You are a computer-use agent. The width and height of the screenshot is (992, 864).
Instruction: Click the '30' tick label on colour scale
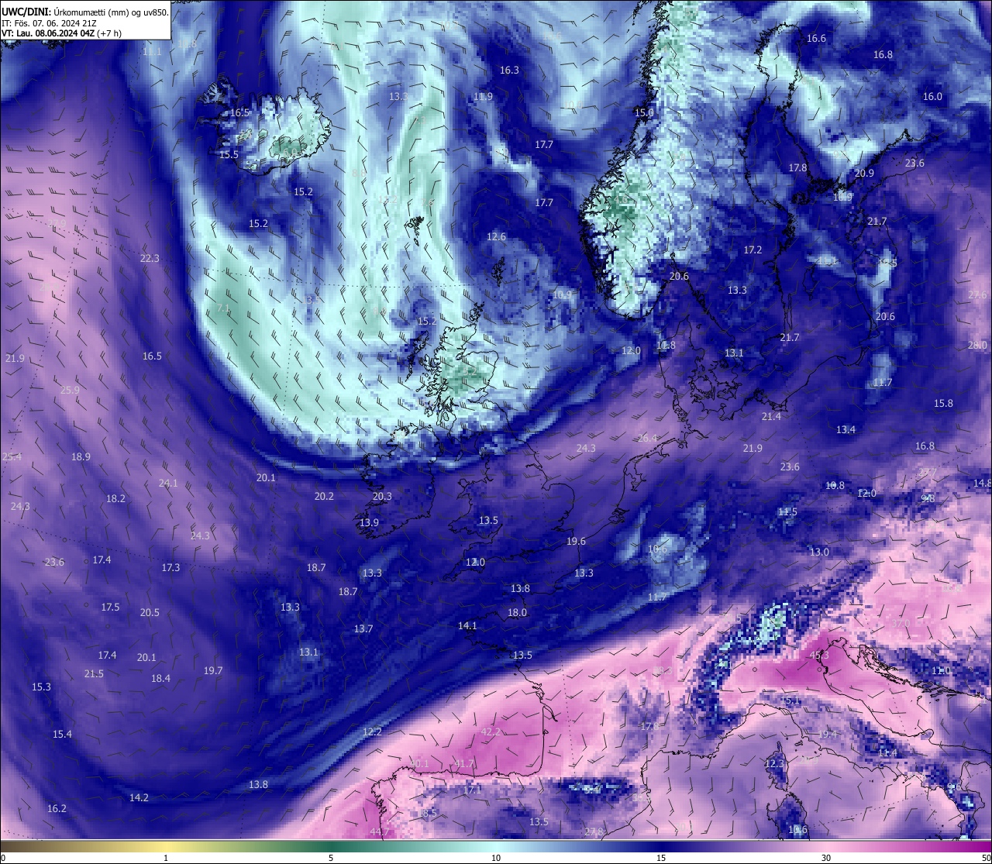[826, 858]
